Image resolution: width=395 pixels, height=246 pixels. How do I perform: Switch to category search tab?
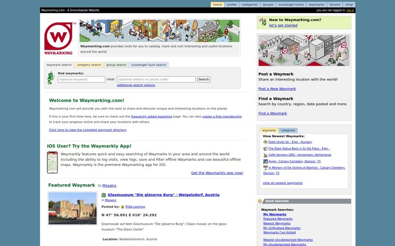pyautogui.click(x=89, y=65)
